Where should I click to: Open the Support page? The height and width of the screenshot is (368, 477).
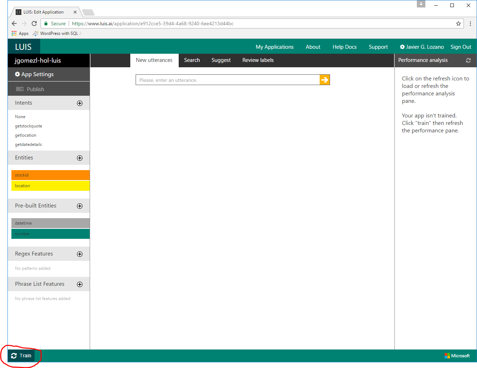(378, 47)
